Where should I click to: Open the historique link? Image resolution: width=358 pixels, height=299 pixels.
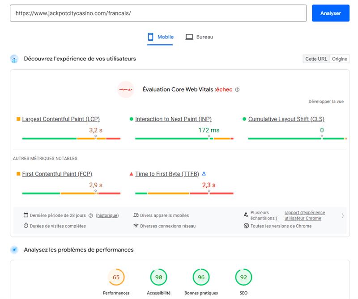107,215
